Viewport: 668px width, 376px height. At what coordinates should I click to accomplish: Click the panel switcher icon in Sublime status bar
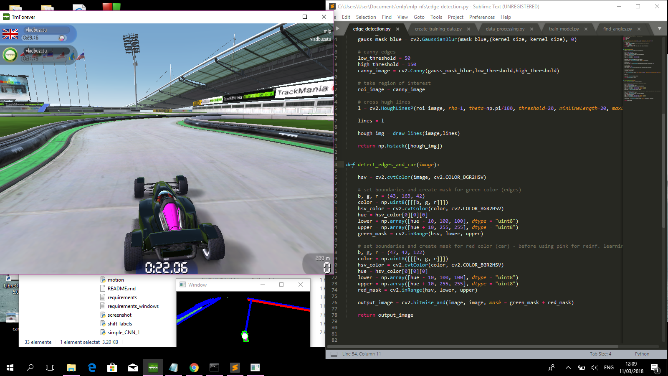(x=334, y=354)
